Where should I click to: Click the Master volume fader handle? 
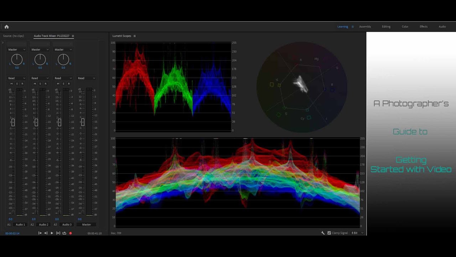coord(83,122)
